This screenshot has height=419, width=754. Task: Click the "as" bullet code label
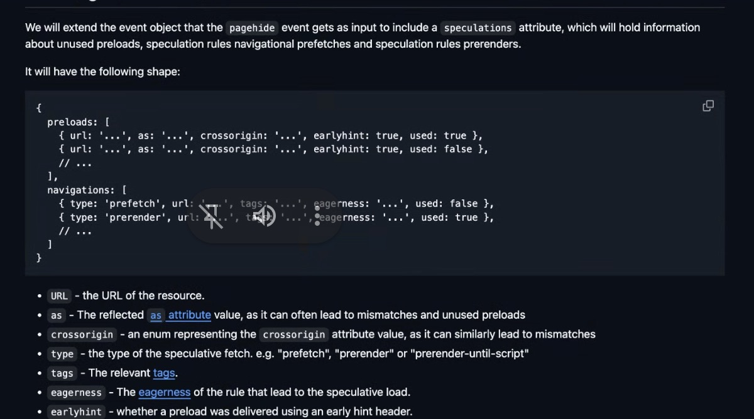pos(57,316)
